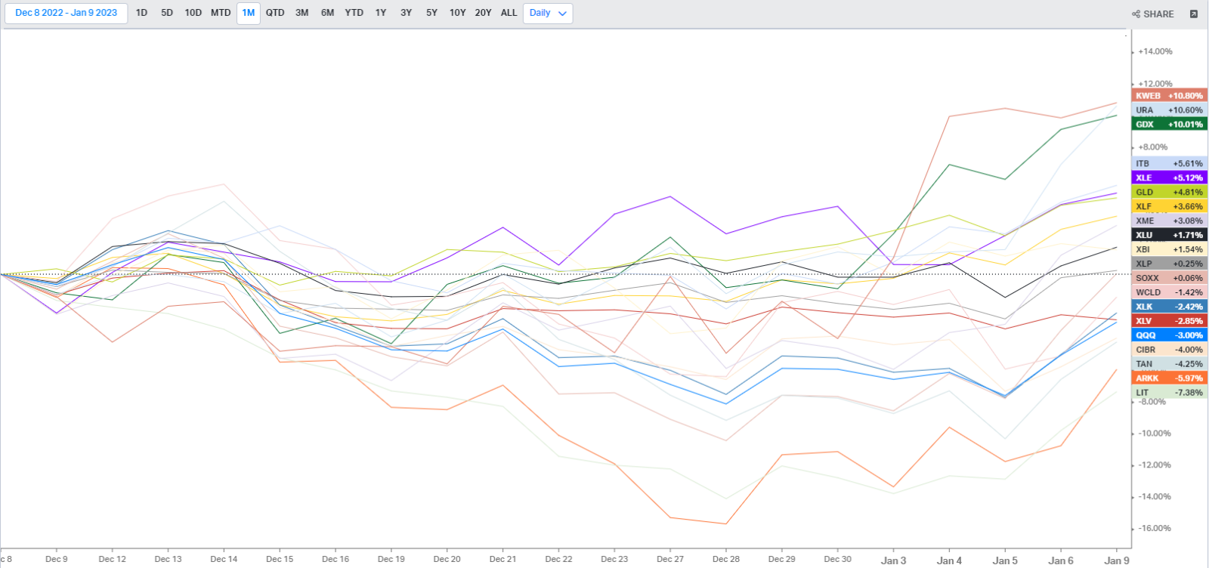Viewport: 1209px width, 568px height.
Task: Open chart in popout window icon
Action: click(1194, 14)
